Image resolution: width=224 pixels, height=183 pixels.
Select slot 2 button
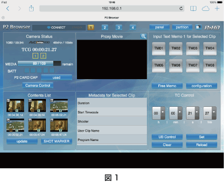tap(105, 27)
